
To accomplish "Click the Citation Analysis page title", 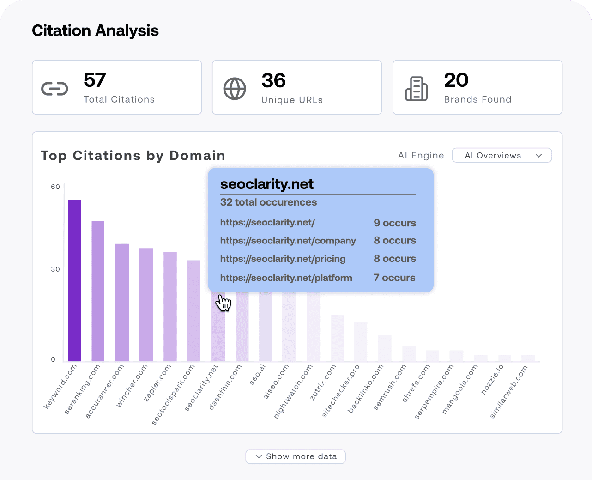I will coord(95,30).
